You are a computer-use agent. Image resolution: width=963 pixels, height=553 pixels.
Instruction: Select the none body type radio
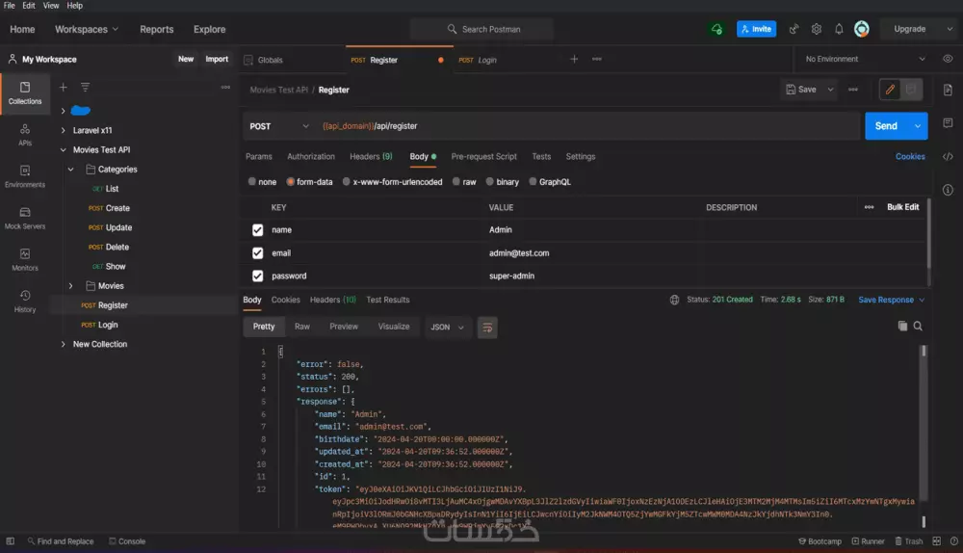[x=251, y=182]
